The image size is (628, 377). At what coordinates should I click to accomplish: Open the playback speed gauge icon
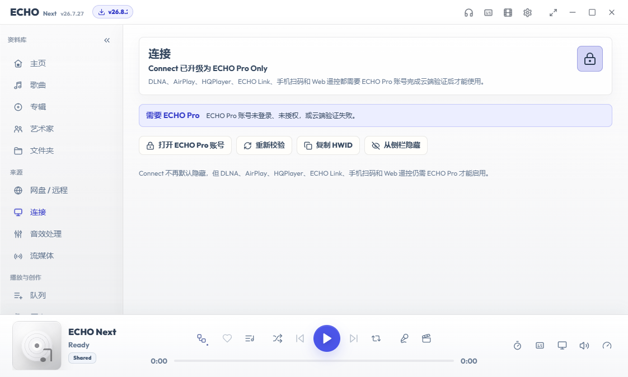pyautogui.click(x=607, y=345)
